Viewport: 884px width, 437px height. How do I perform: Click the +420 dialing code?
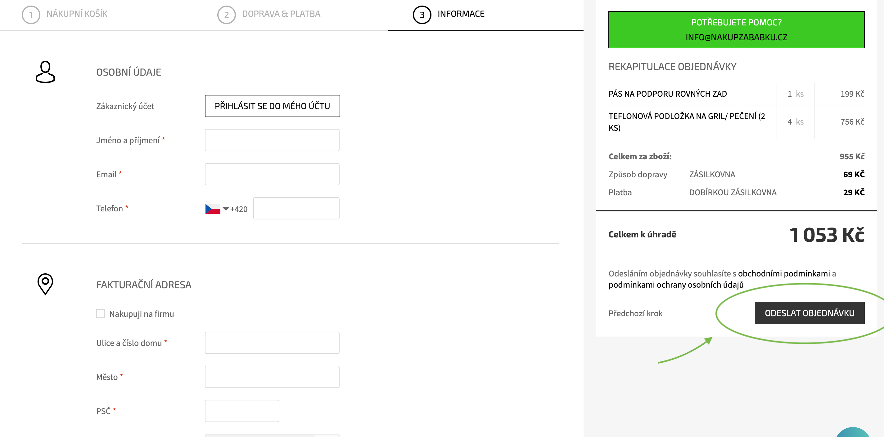pyautogui.click(x=238, y=209)
